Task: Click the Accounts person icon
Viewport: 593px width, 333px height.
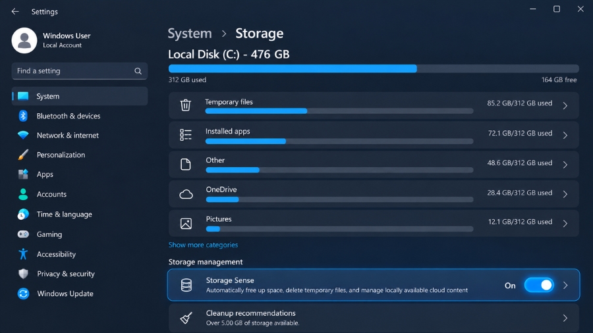Action: [x=23, y=194]
